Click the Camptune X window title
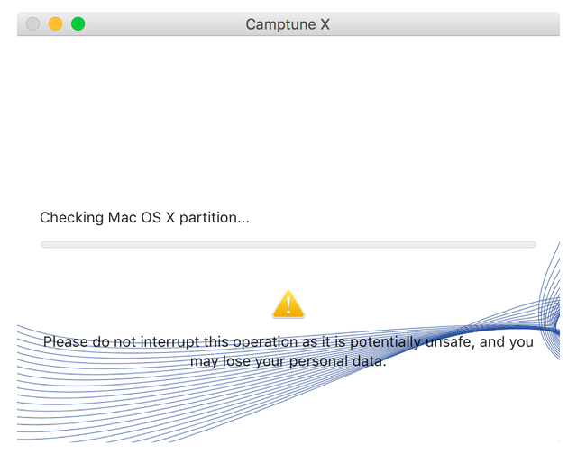 coord(288,24)
